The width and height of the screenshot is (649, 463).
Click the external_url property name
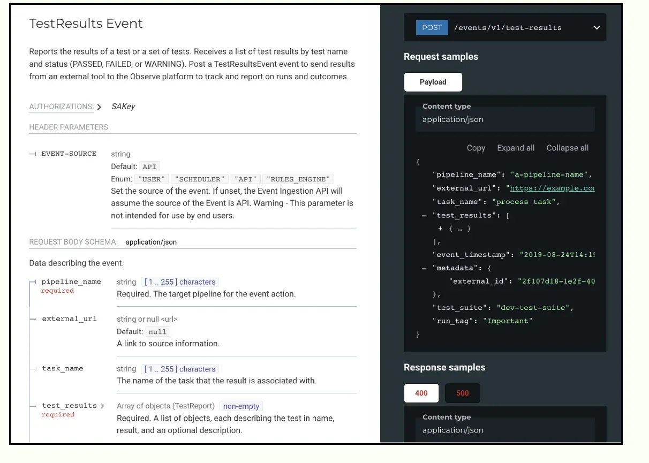click(x=70, y=318)
